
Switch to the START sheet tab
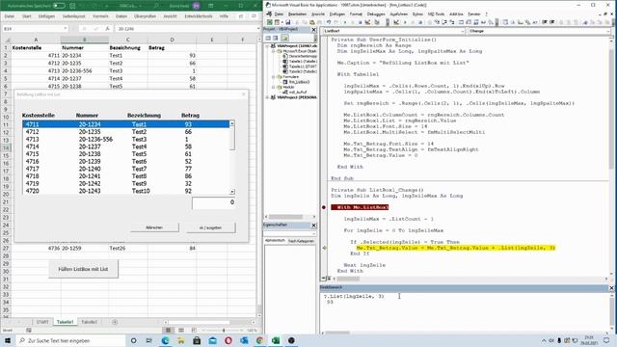(x=42, y=322)
